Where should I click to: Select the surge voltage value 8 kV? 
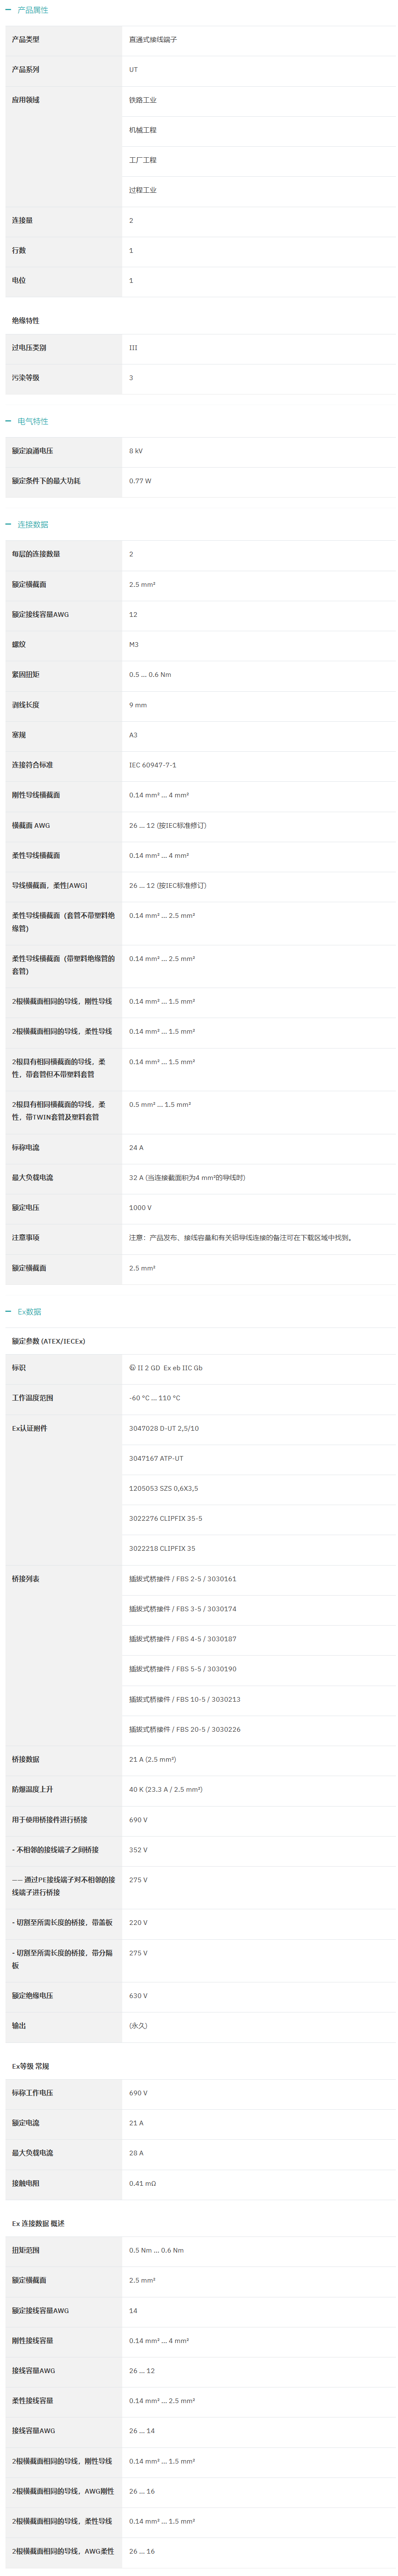(136, 451)
